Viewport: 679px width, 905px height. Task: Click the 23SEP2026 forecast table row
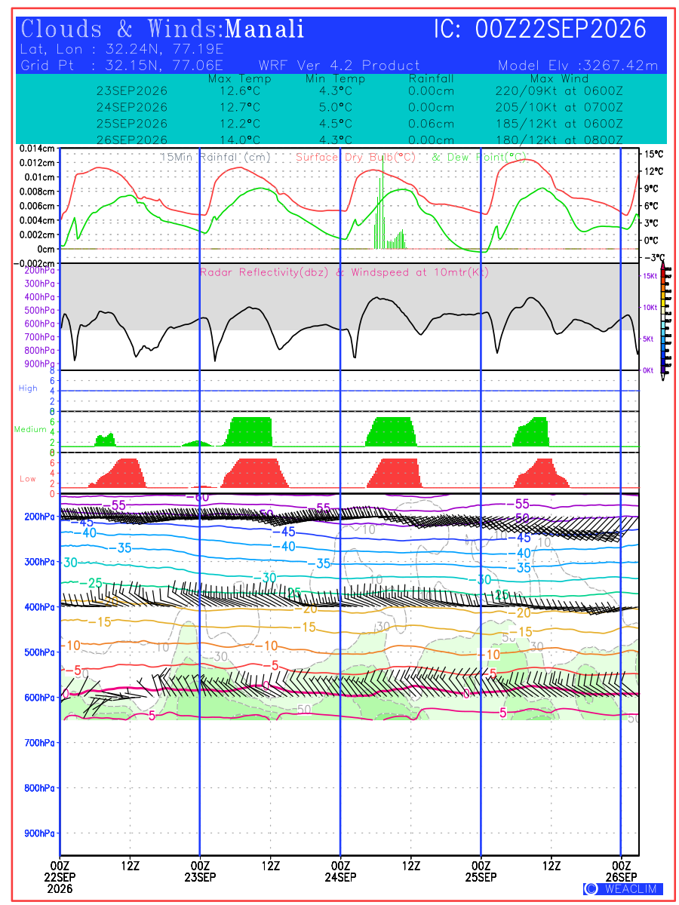click(360, 90)
